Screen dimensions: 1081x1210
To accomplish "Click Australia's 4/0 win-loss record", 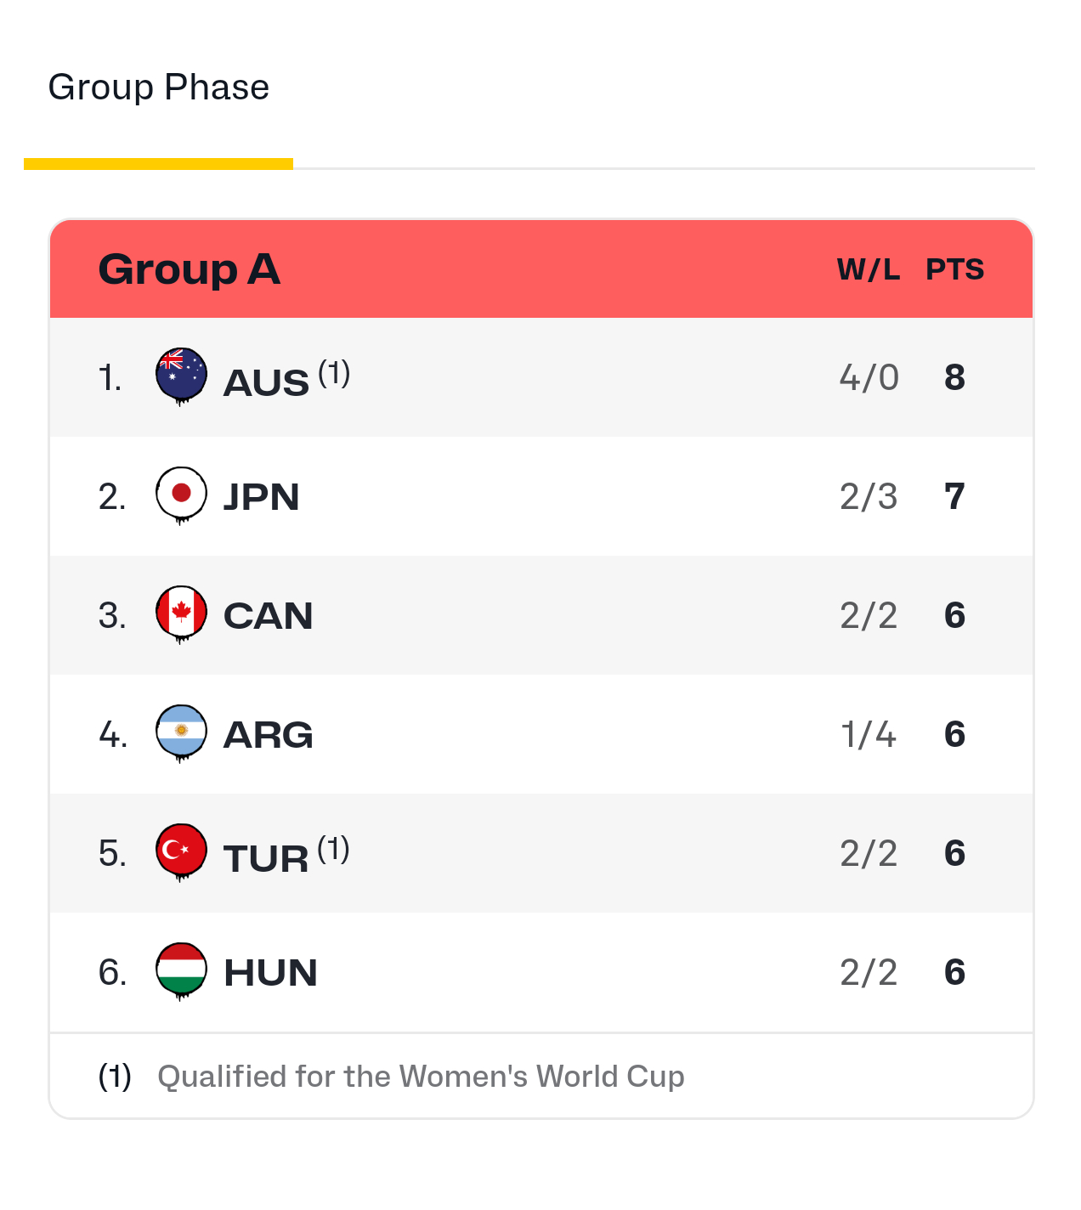I will coord(869,377).
